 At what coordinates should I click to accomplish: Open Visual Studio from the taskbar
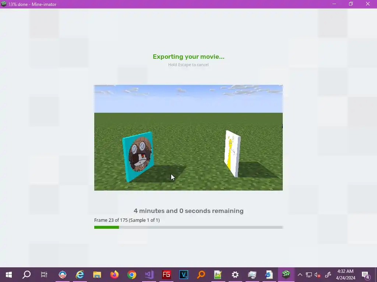click(149, 275)
